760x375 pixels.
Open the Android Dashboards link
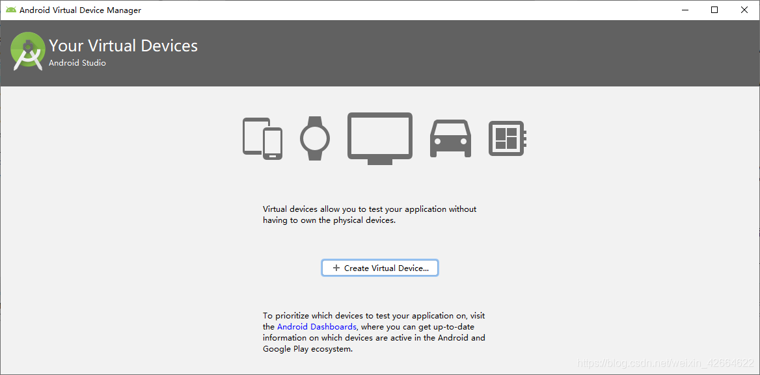[x=317, y=327]
